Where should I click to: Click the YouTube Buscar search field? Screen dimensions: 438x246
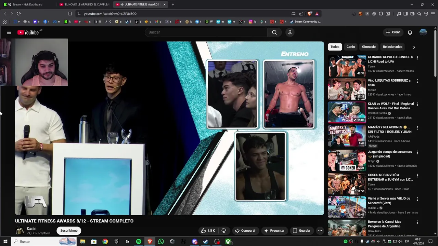click(x=206, y=32)
